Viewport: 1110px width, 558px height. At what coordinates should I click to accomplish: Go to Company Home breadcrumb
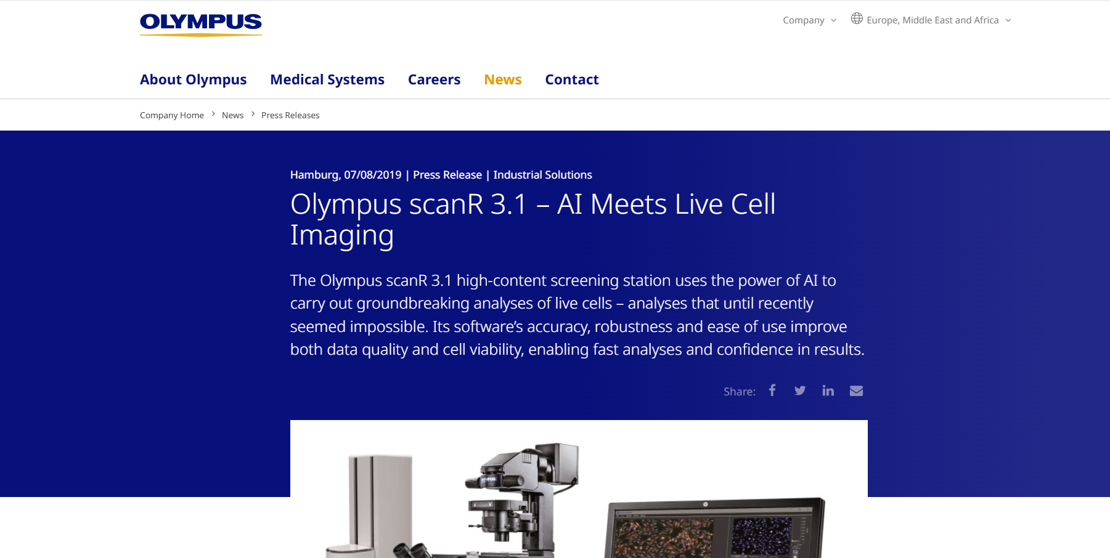pyautogui.click(x=172, y=115)
